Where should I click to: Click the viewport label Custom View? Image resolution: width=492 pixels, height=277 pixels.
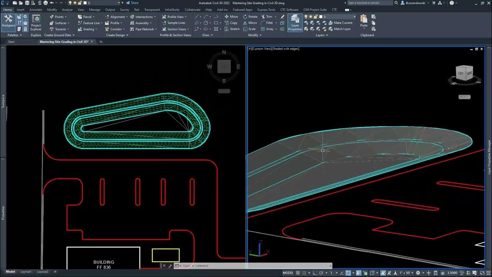coord(262,48)
